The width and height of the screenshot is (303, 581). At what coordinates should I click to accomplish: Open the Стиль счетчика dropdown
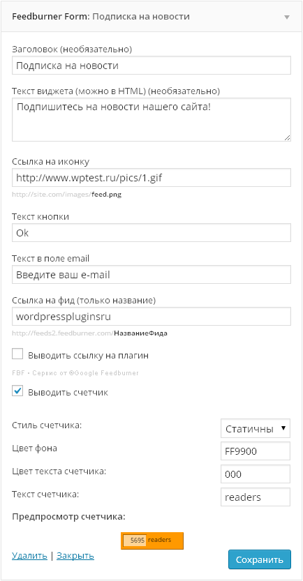256,429
